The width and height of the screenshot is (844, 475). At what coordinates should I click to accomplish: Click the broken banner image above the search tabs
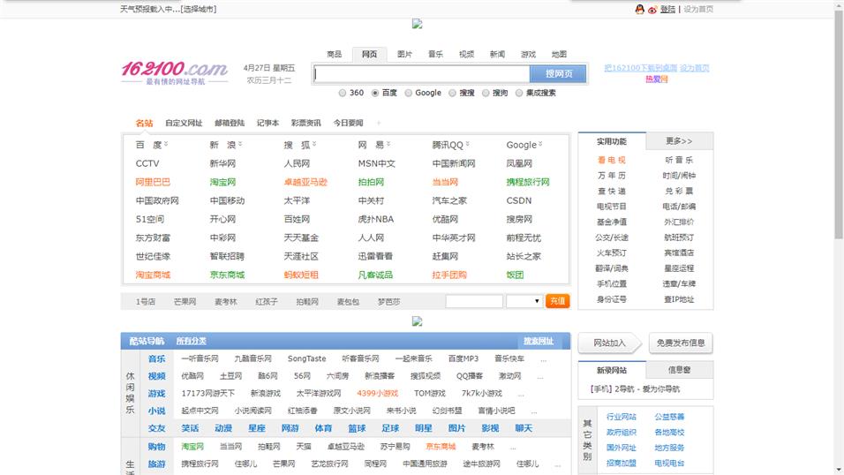(x=418, y=24)
